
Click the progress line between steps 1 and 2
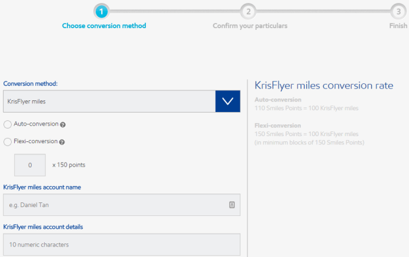coord(175,12)
